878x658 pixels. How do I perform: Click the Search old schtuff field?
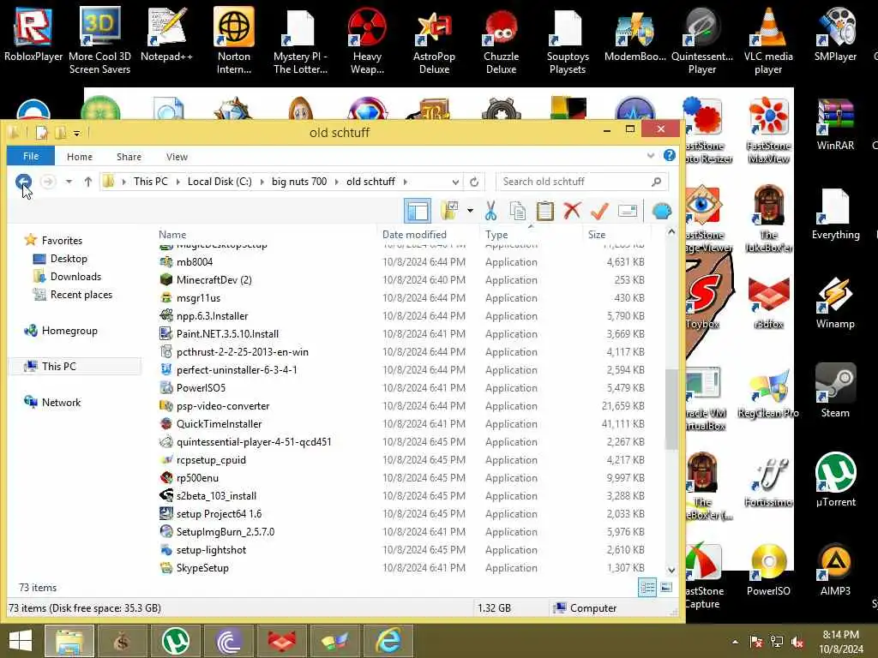pos(582,182)
